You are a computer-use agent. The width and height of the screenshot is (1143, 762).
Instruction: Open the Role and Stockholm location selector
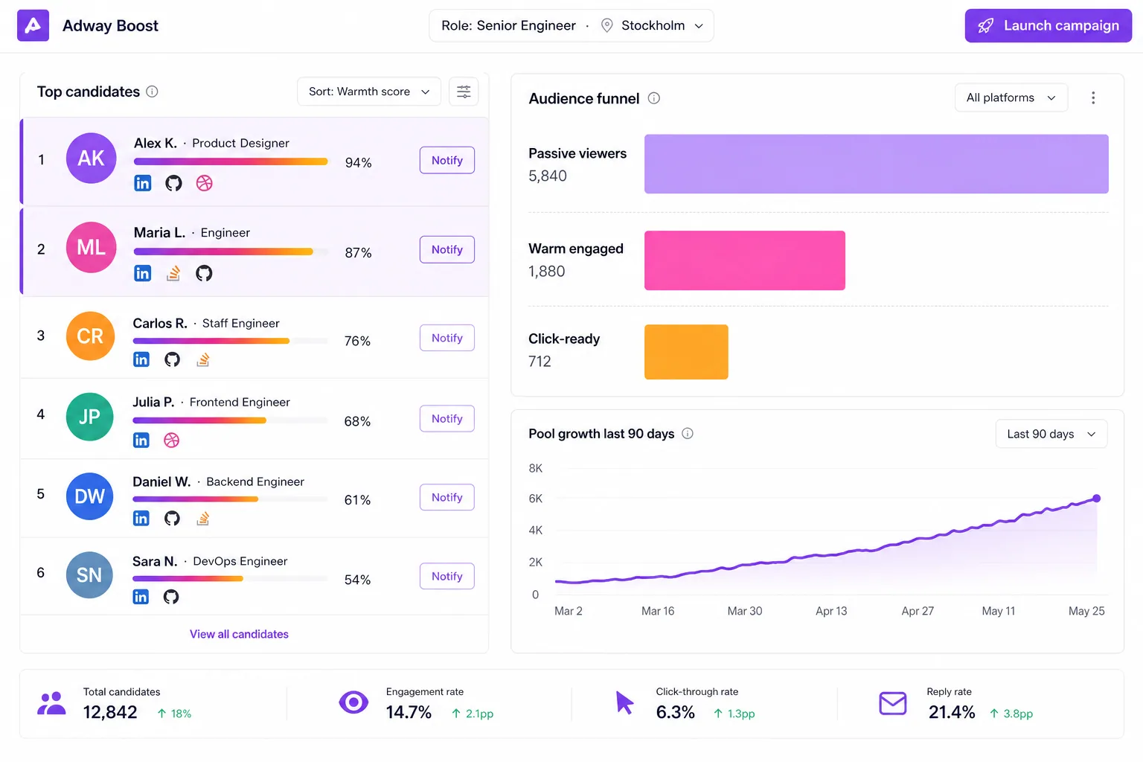coord(571,25)
